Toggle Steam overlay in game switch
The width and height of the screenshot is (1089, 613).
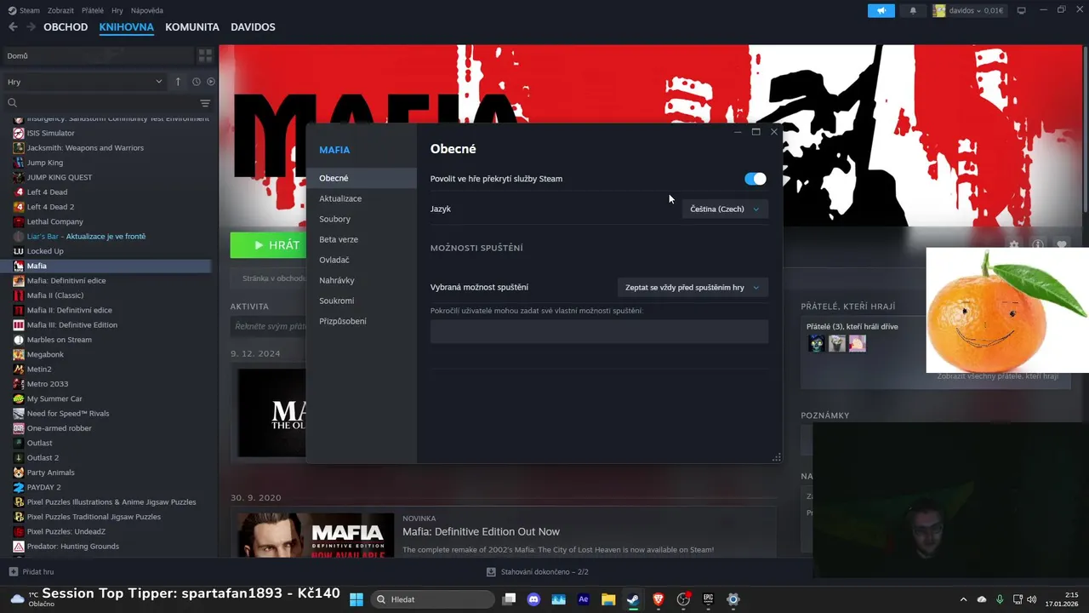(755, 179)
